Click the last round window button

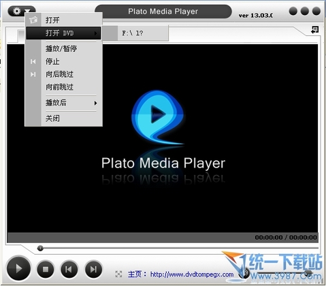pyautogui.click(x=316, y=11)
